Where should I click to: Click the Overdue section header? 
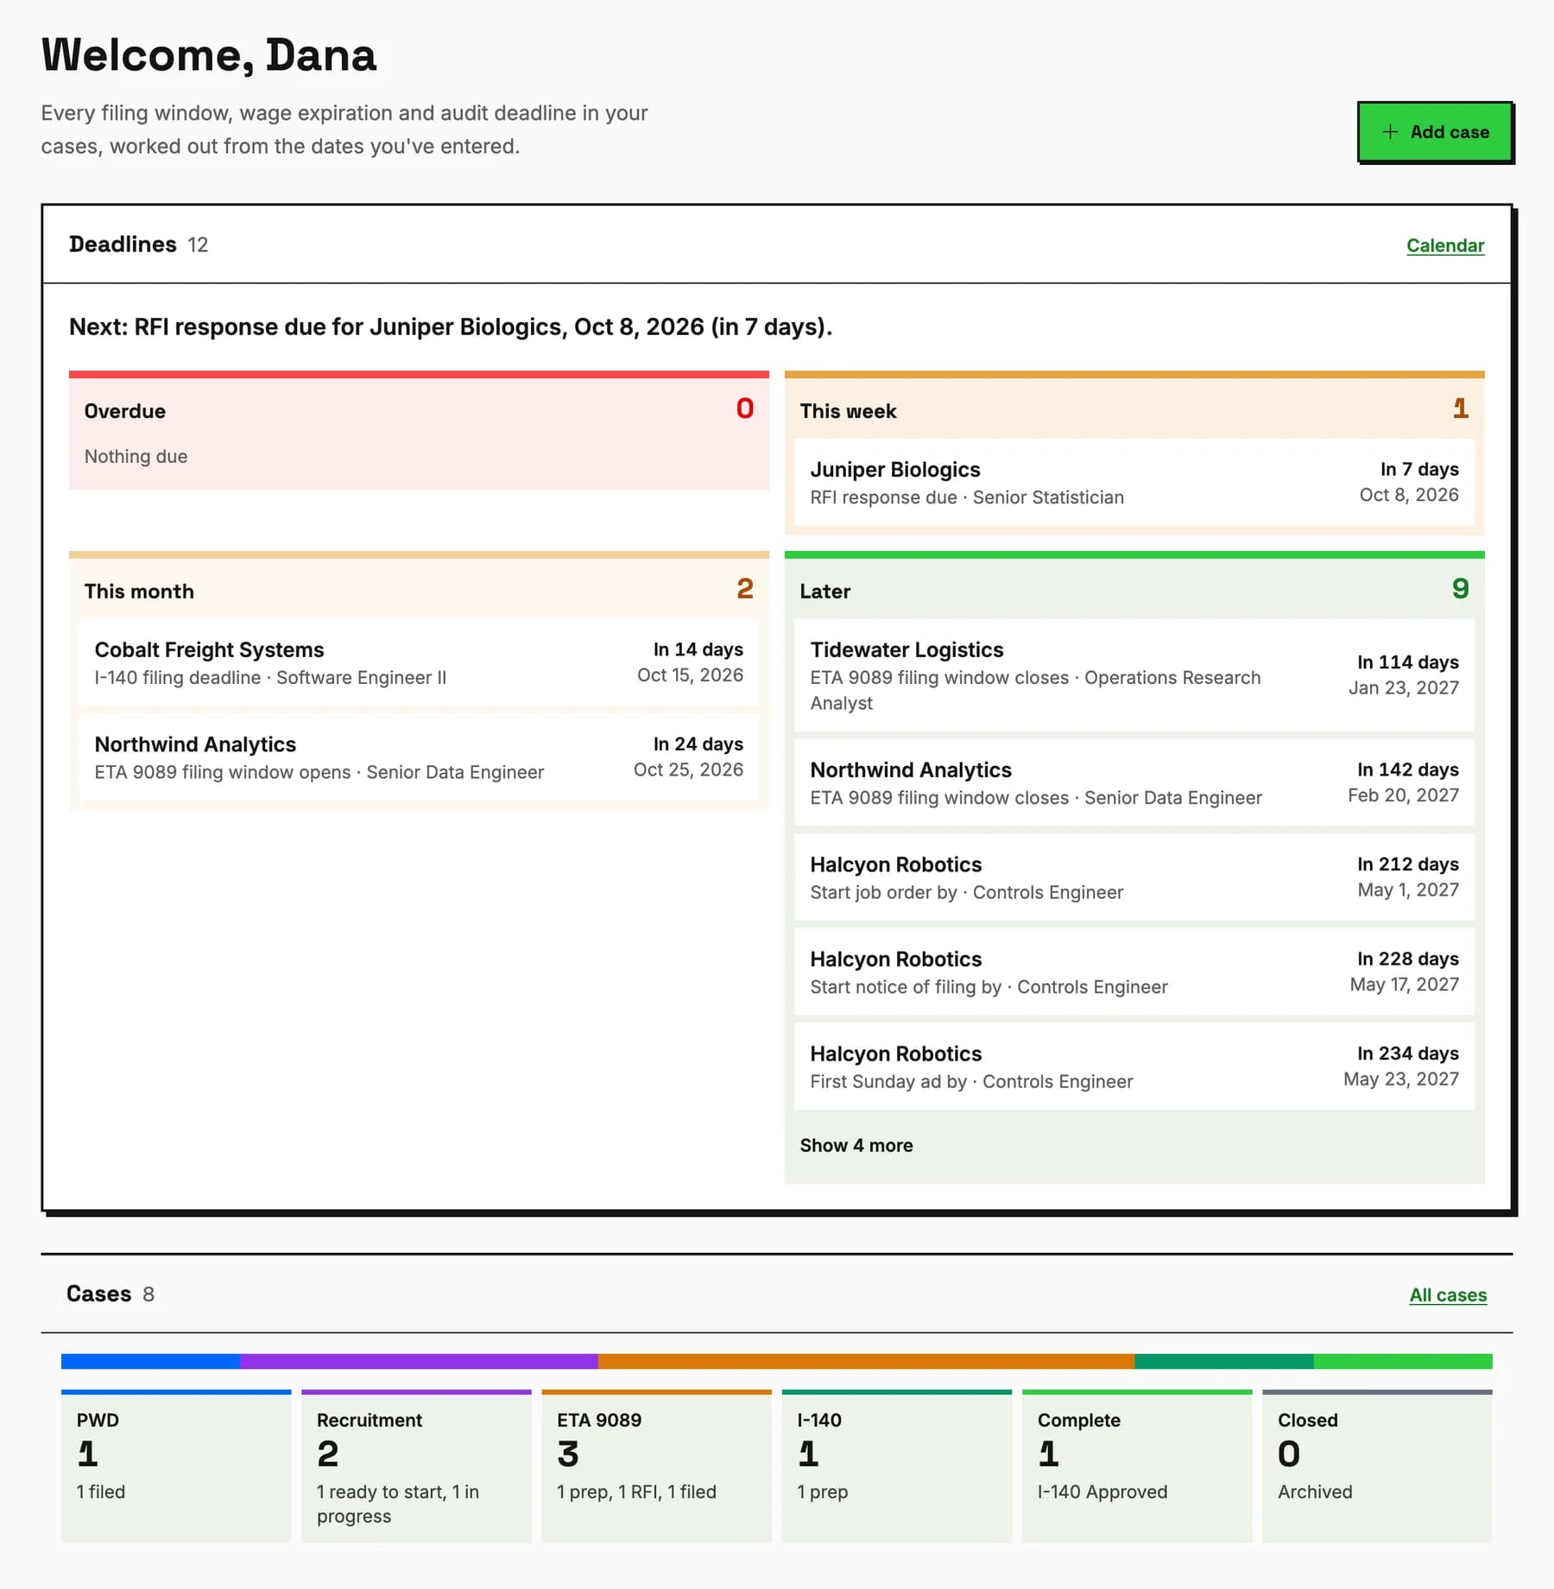(124, 411)
